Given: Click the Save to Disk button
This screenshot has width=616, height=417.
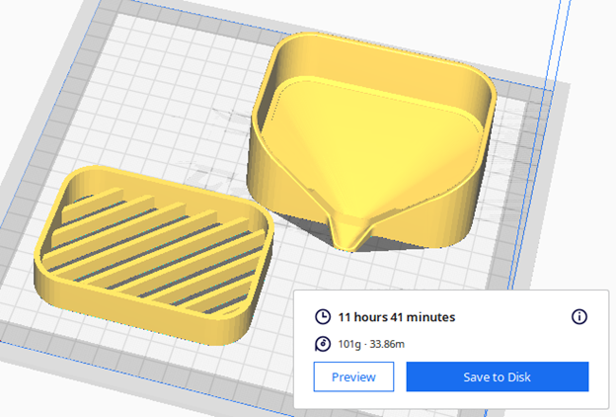Looking at the screenshot, I should pos(498,376).
